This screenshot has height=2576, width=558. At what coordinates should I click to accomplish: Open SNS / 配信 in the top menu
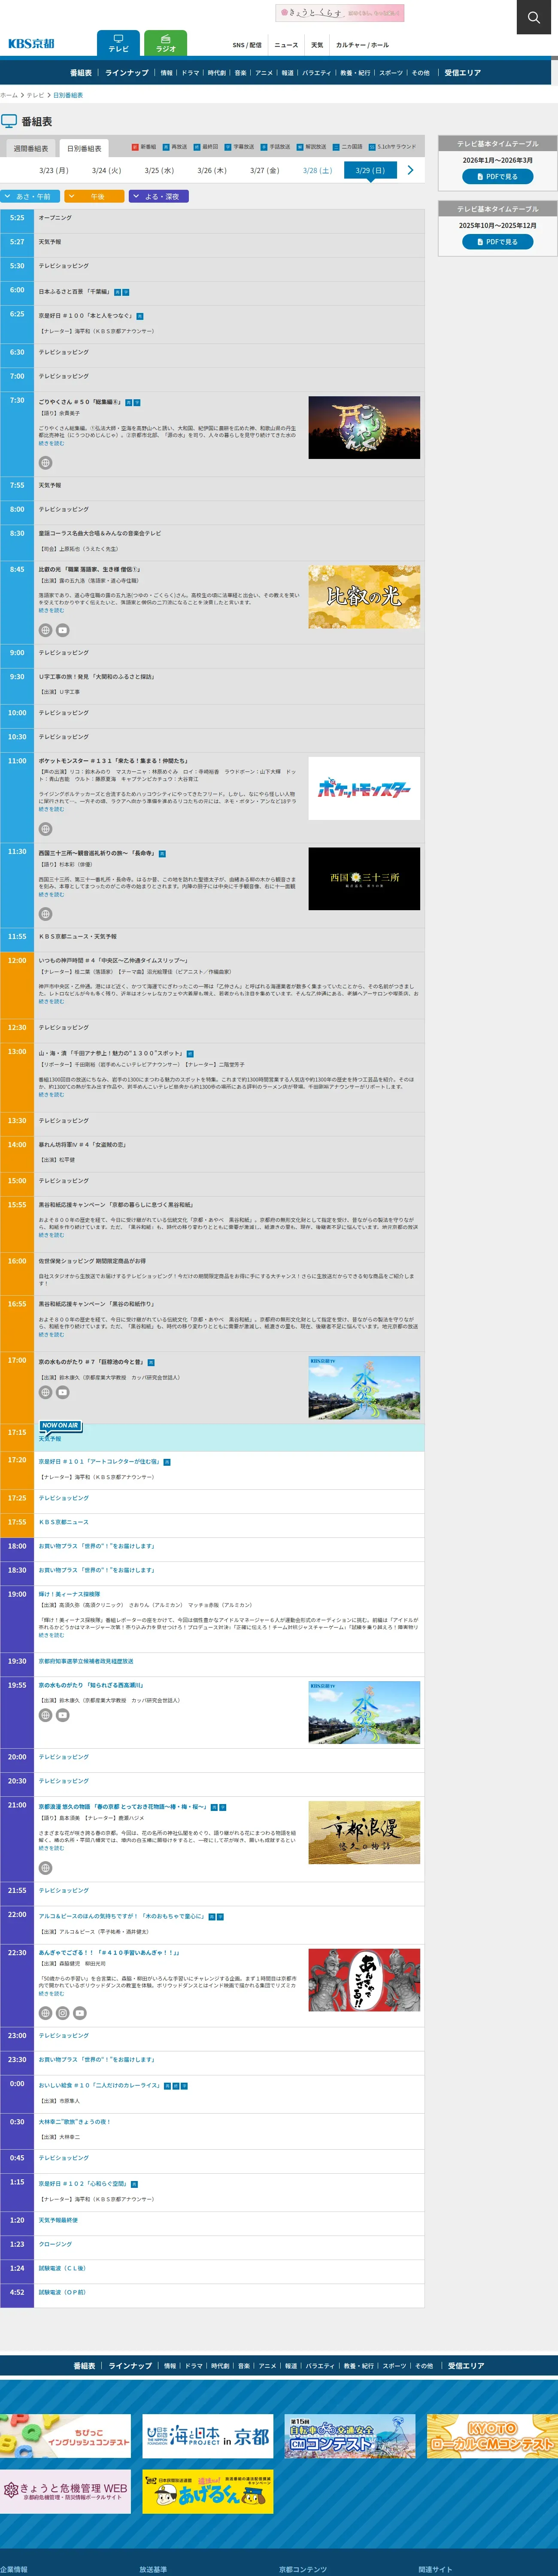point(247,45)
